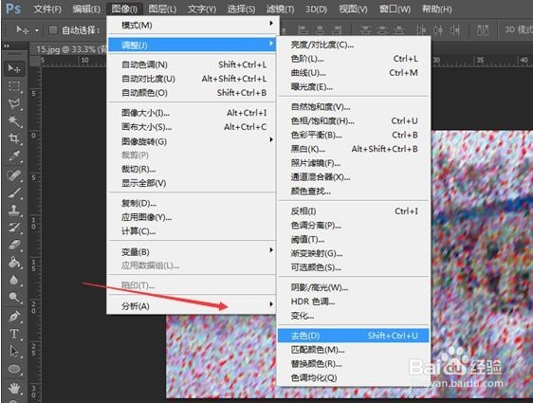Choose 色彩平衡(B) adjustment

354,135
